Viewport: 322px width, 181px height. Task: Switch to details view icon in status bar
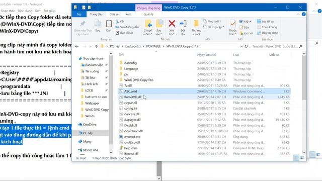pyautogui.click(x=296, y=158)
